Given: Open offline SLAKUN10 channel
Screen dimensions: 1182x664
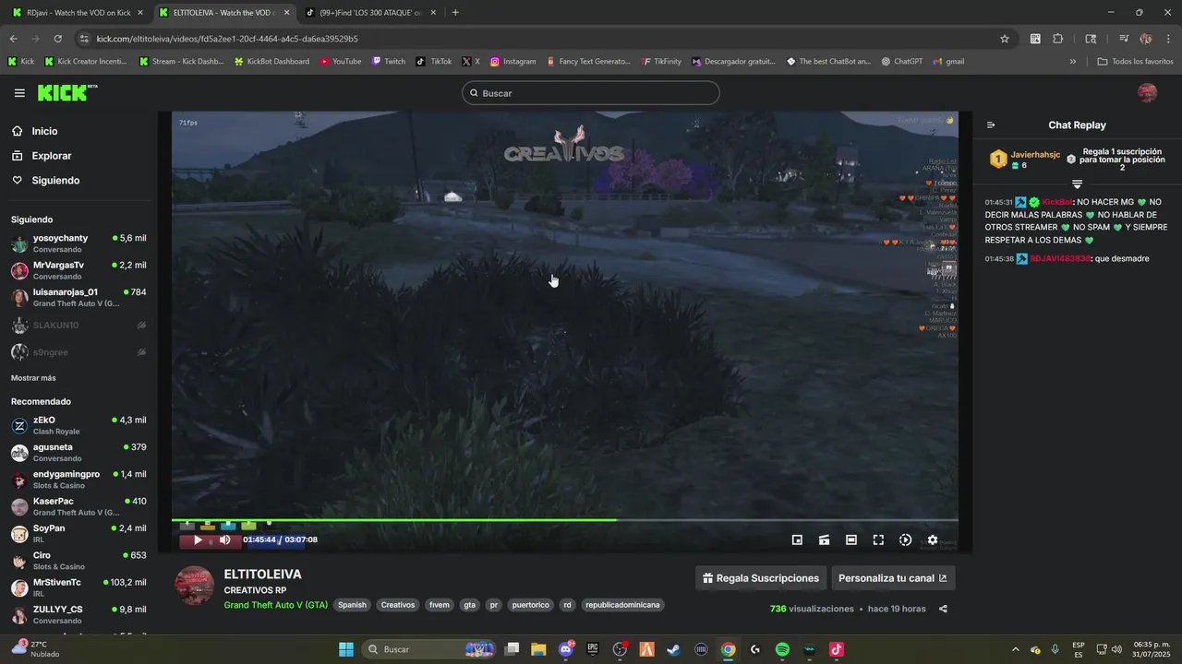Looking at the screenshot, I should pyautogui.click(x=78, y=326).
